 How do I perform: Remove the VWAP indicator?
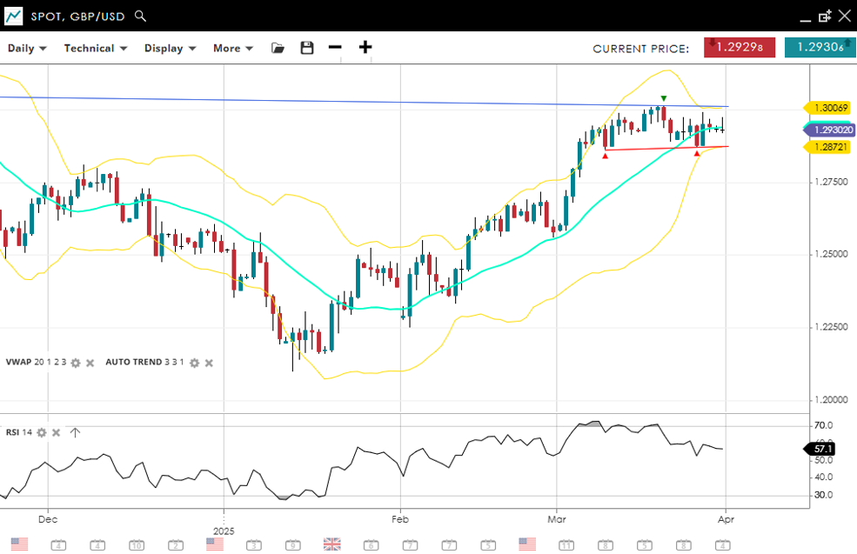(90, 363)
